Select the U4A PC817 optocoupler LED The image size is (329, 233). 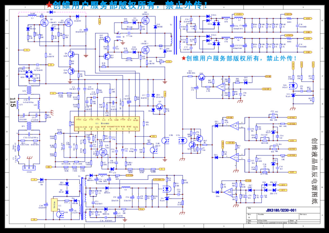click(x=293, y=86)
